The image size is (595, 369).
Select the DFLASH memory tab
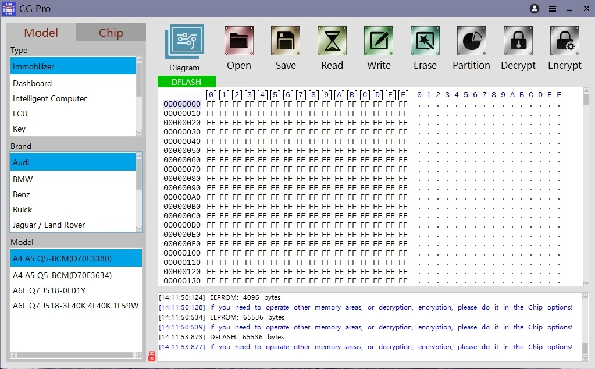(186, 81)
